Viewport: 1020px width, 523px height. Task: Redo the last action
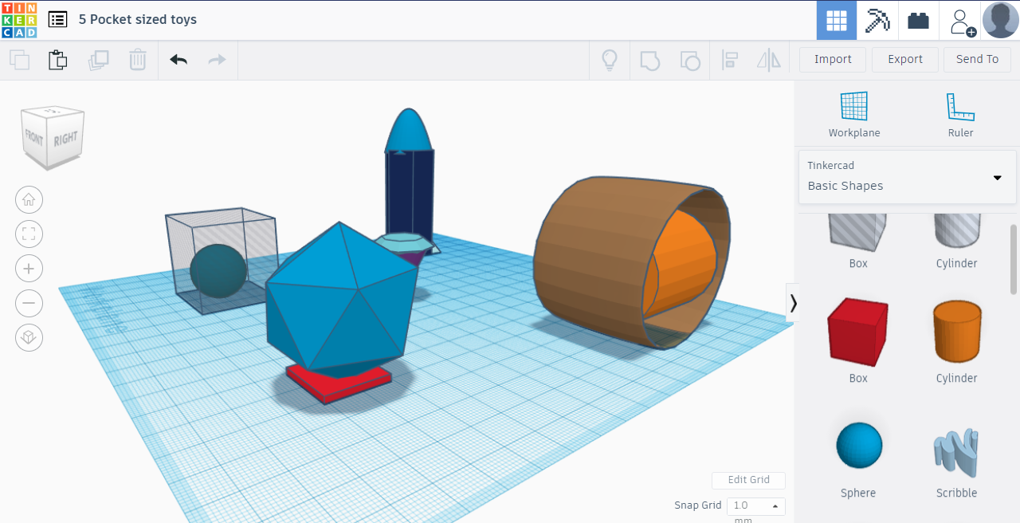[x=216, y=59]
